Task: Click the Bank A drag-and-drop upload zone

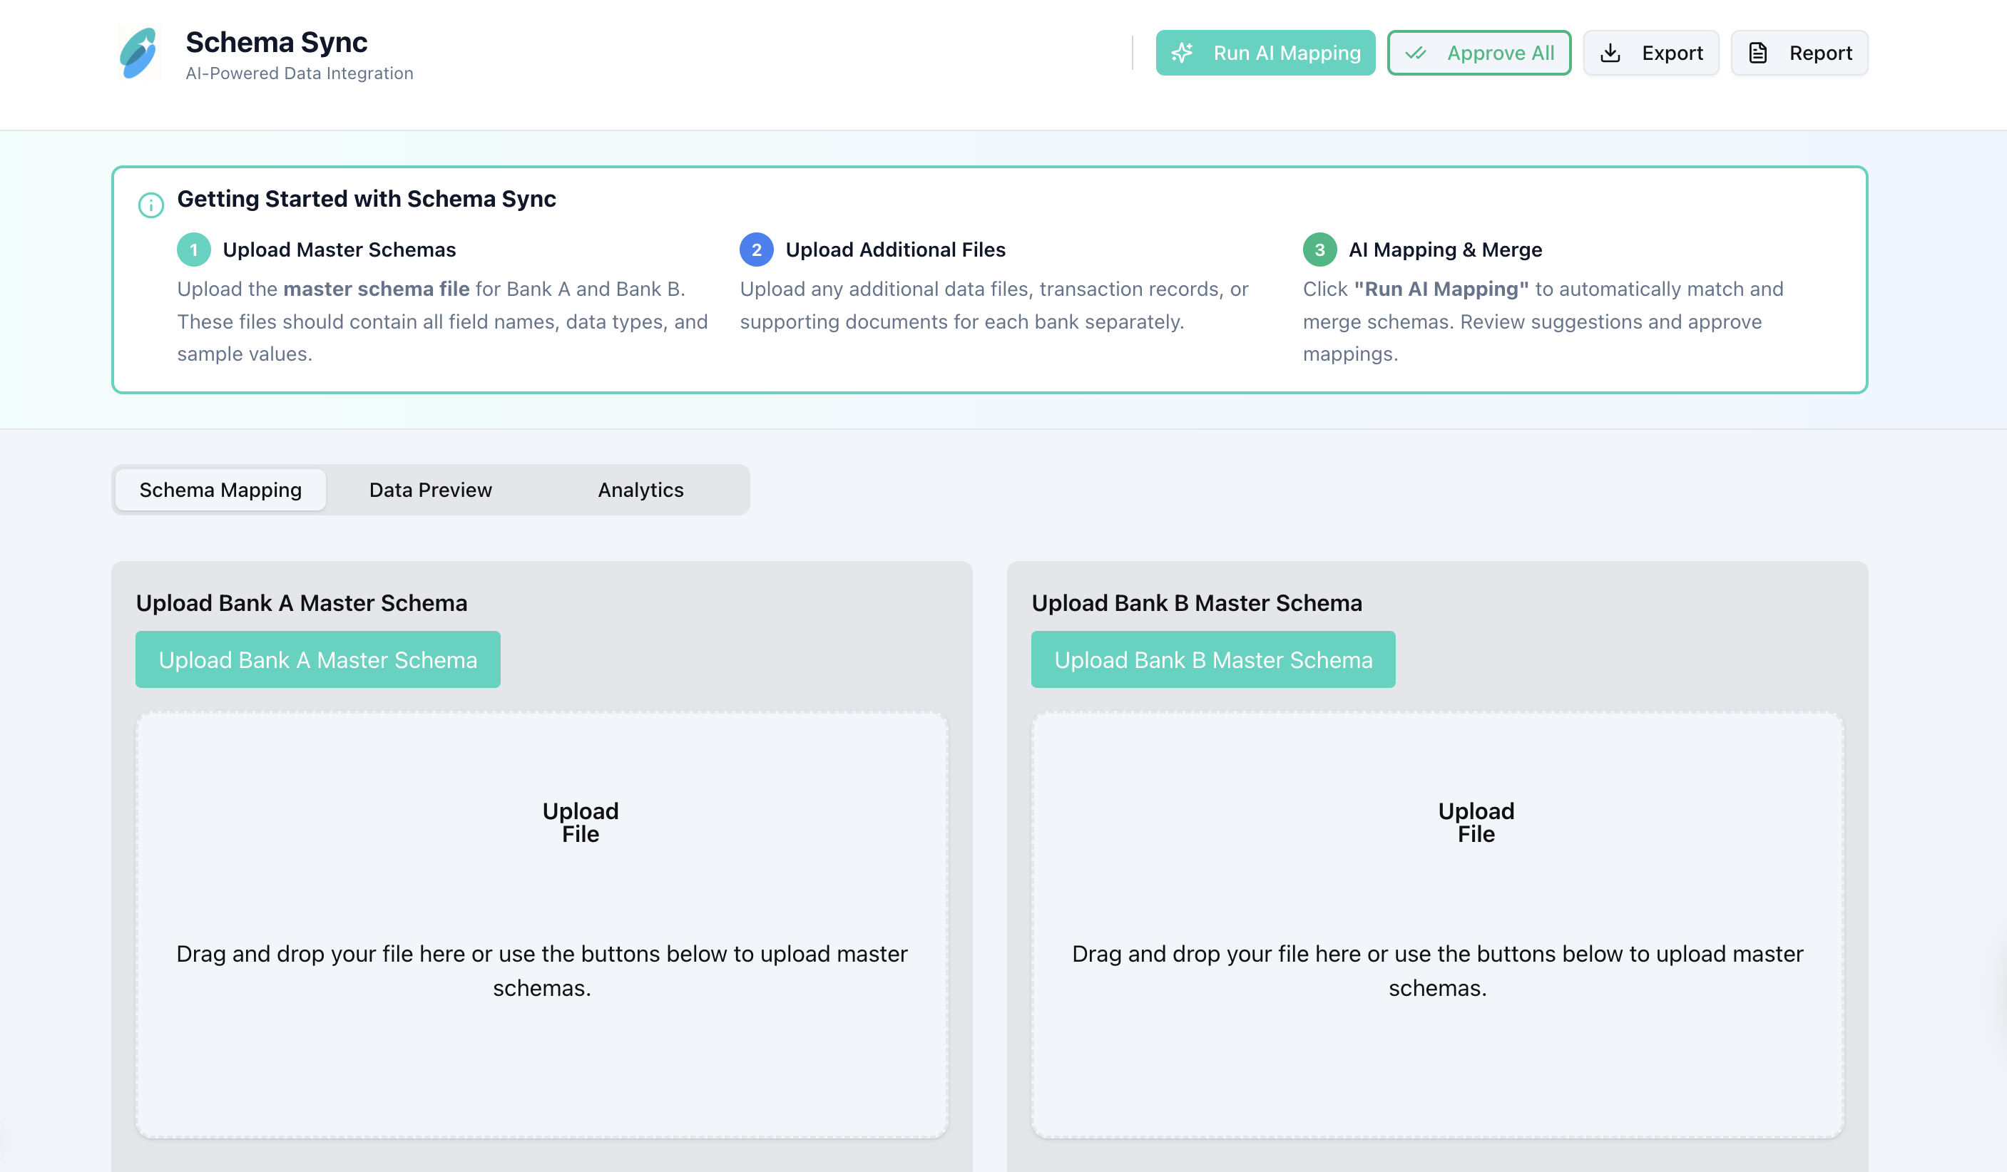Action: coord(541,924)
